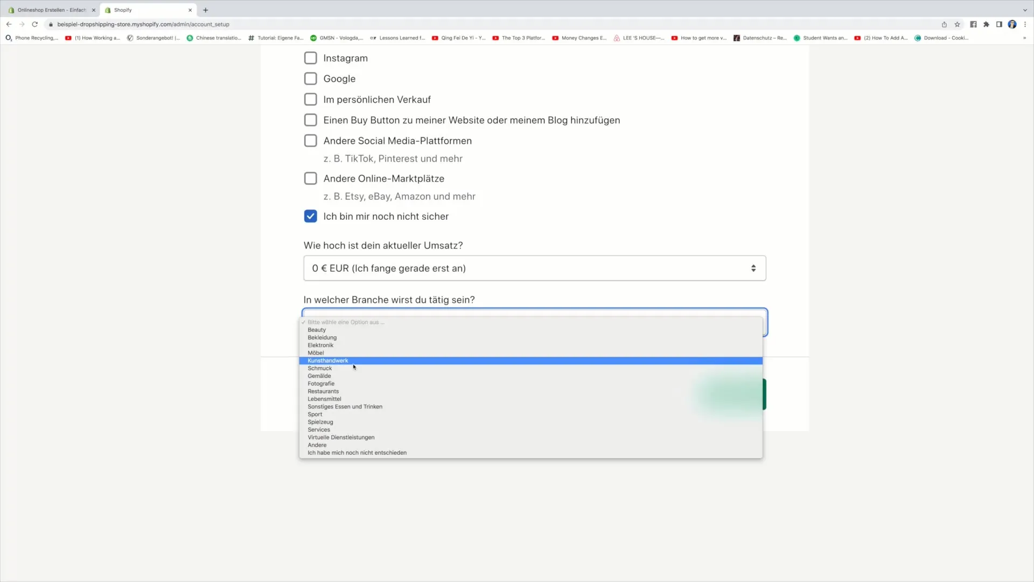The width and height of the screenshot is (1034, 582).
Task: Show hidden bookmarks overflow chevron
Action: click(1024, 38)
